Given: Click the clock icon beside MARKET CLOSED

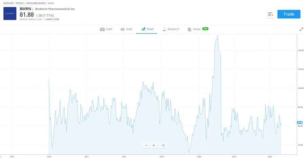Looking at the screenshot, I should point(44,19).
